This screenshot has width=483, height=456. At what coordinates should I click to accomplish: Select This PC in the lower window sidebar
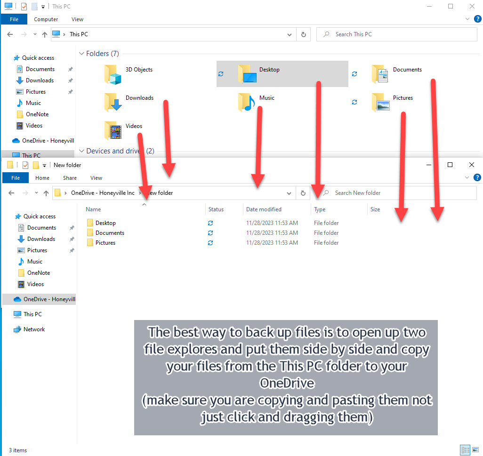click(x=28, y=314)
